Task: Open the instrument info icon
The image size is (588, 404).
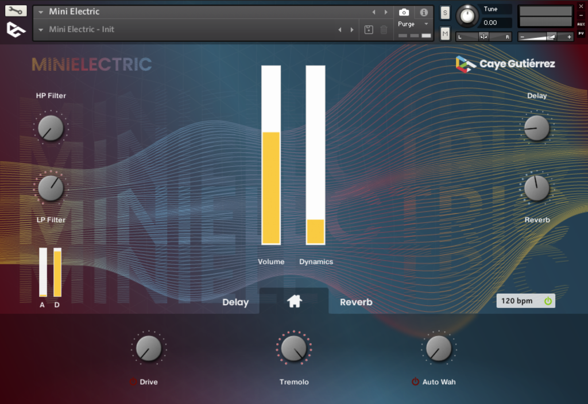Action: [424, 13]
